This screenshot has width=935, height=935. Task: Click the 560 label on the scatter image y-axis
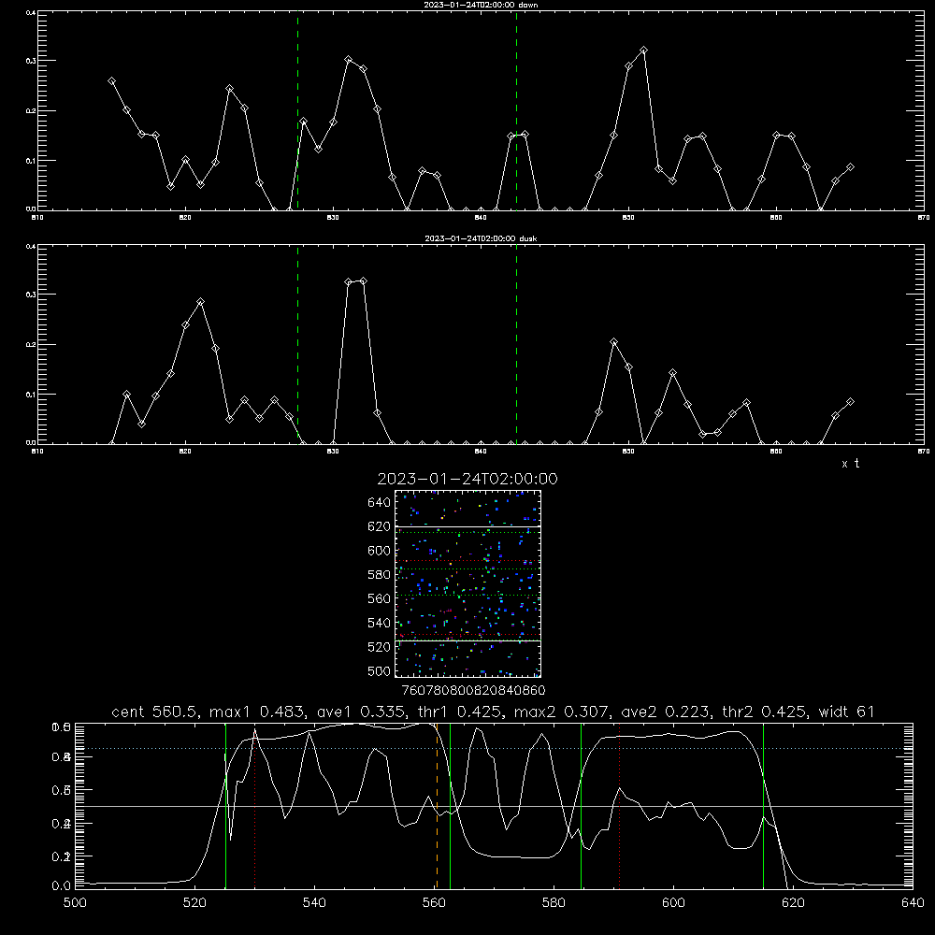[380, 598]
